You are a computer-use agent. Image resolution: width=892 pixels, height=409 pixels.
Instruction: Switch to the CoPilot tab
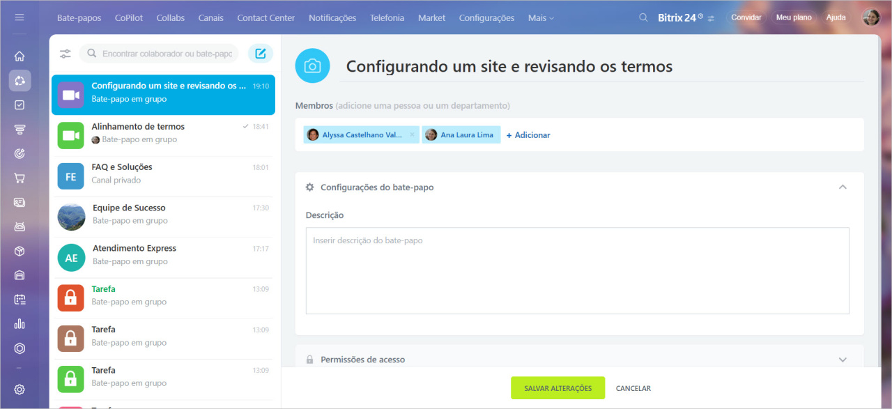point(129,17)
